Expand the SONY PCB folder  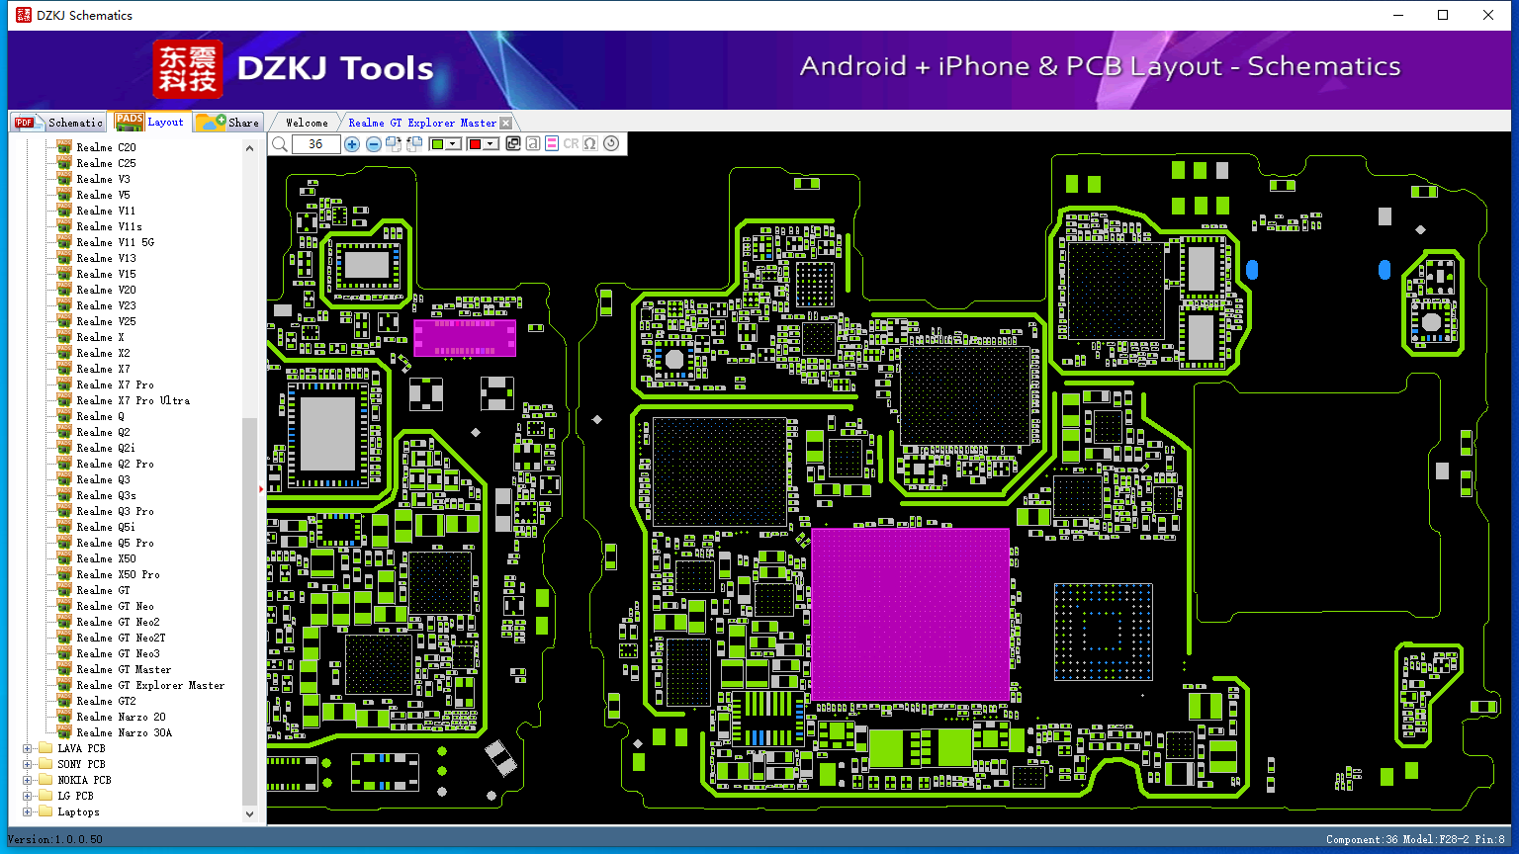tap(28, 765)
